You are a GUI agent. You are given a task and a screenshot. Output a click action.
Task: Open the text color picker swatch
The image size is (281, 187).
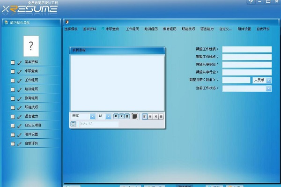click(x=134, y=116)
